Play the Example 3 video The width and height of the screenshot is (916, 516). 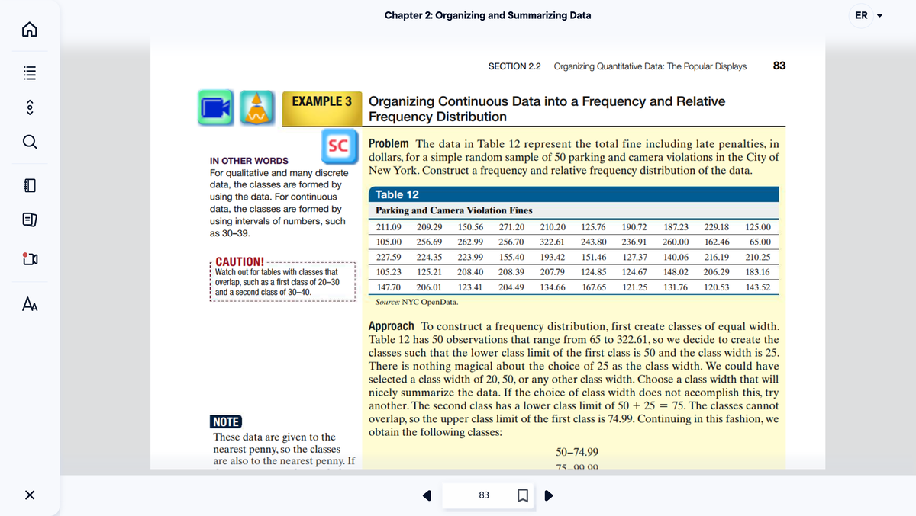pyautogui.click(x=214, y=107)
